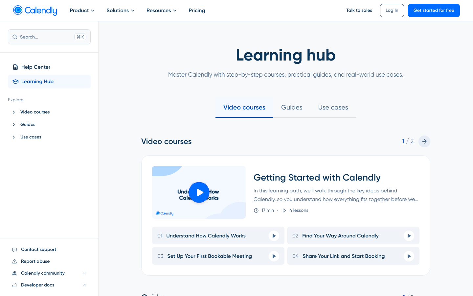473x296 pixels.
Task: Click the Developer docs icon
Action: click(x=14, y=285)
